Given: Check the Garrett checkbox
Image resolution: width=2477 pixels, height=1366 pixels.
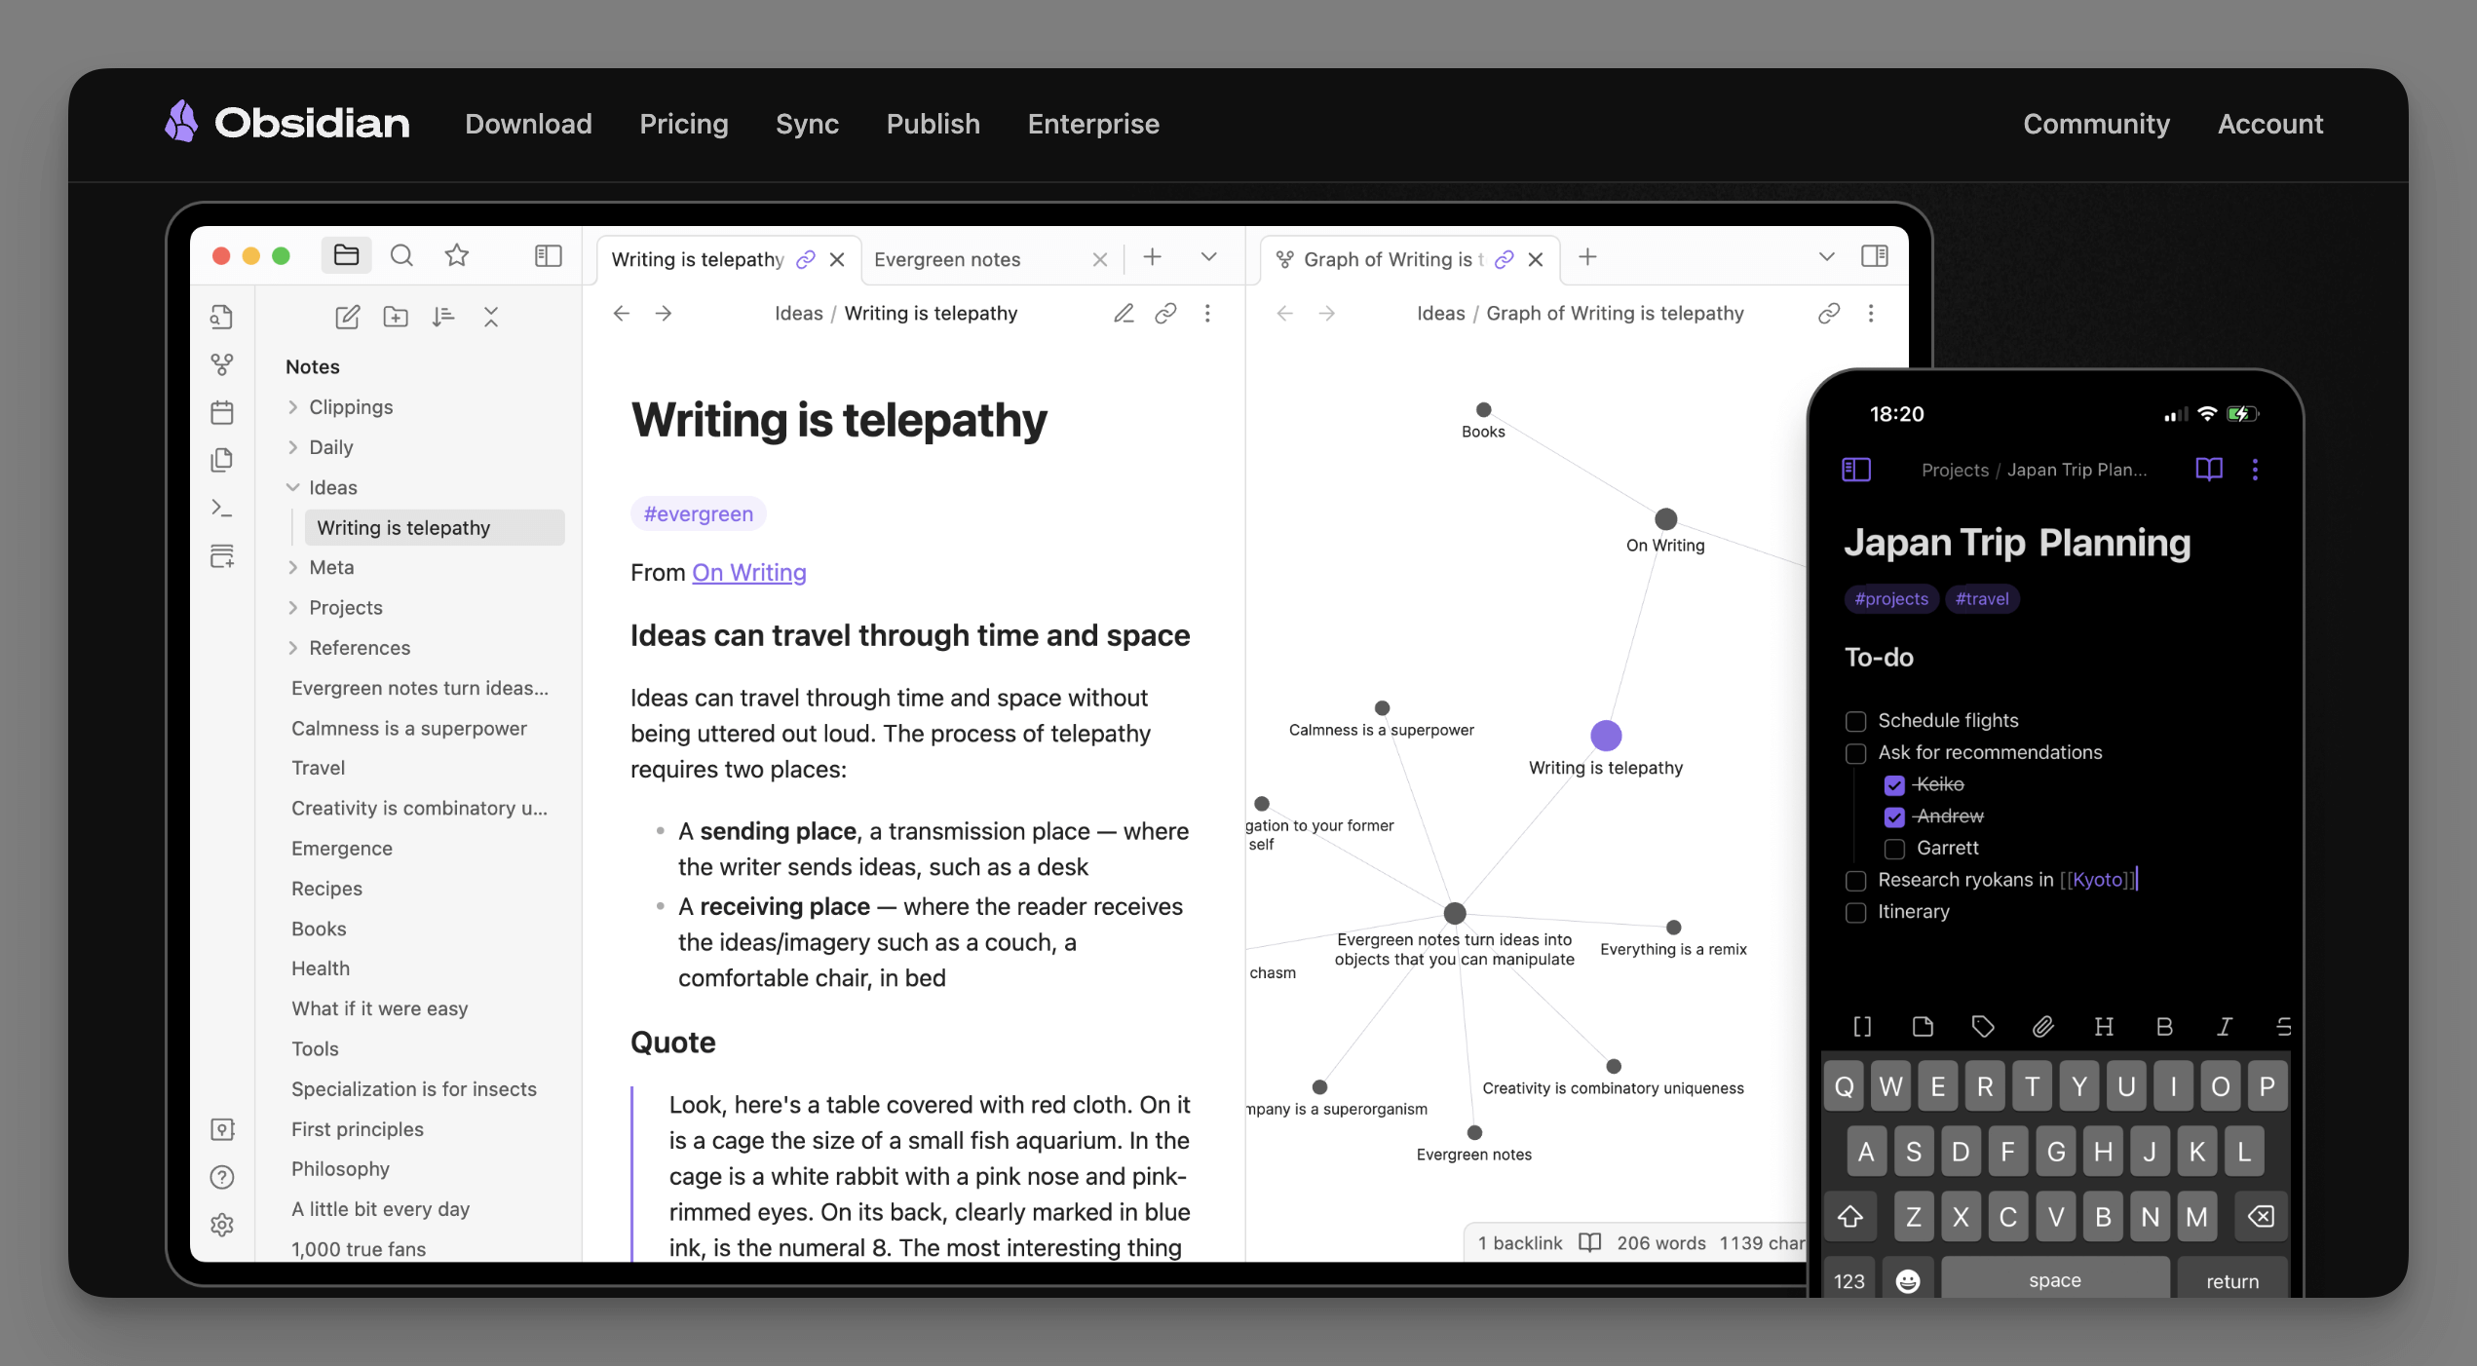Looking at the screenshot, I should point(1893,849).
